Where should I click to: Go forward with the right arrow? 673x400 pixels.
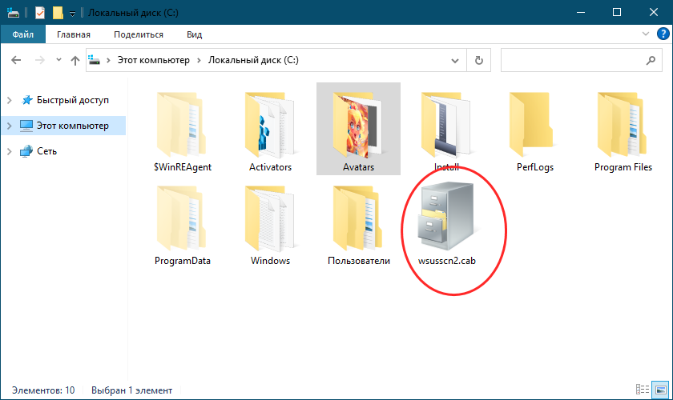[39, 60]
